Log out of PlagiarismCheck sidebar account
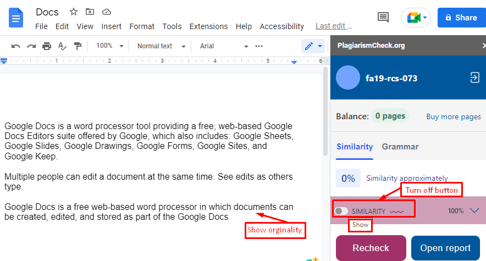The image size is (486, 261). (x=474, y=77)
